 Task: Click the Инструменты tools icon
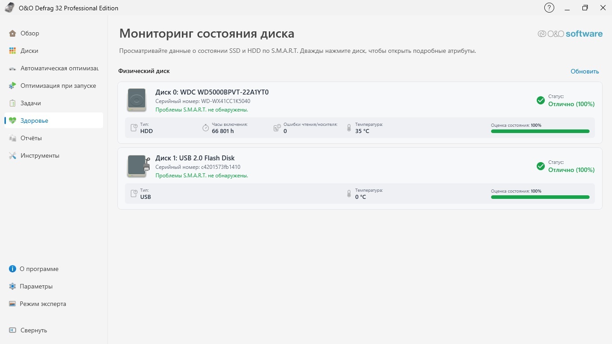(x=13, y=155)
